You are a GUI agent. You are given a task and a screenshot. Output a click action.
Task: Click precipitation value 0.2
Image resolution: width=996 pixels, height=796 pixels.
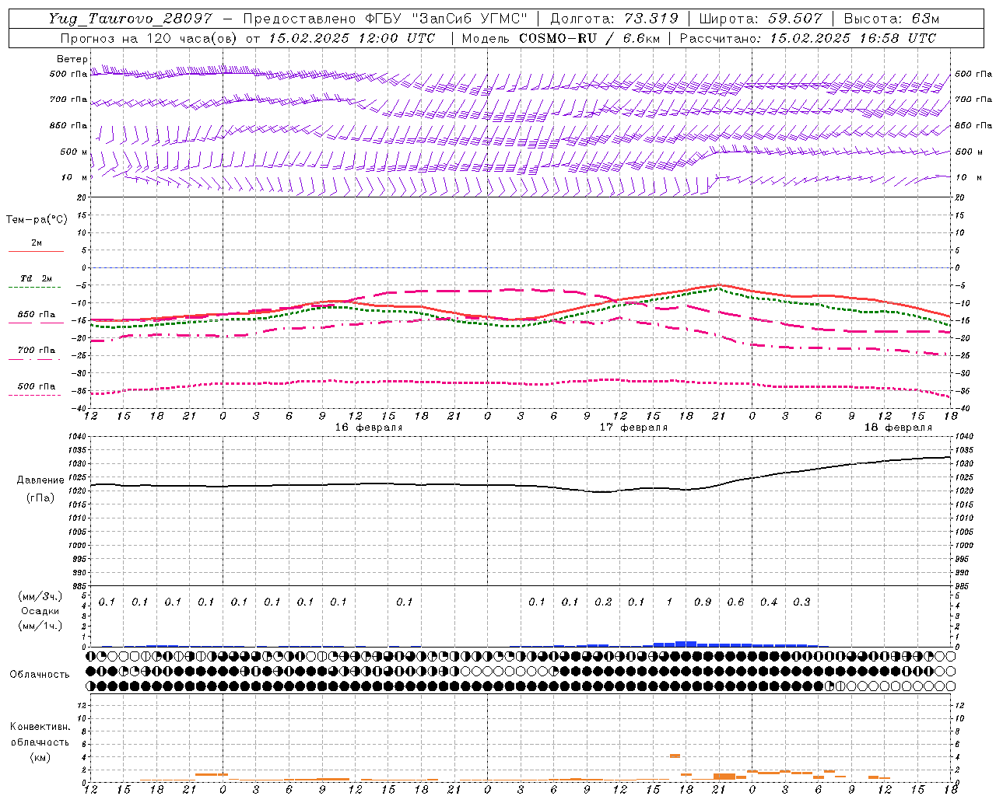tap(603, 602)
